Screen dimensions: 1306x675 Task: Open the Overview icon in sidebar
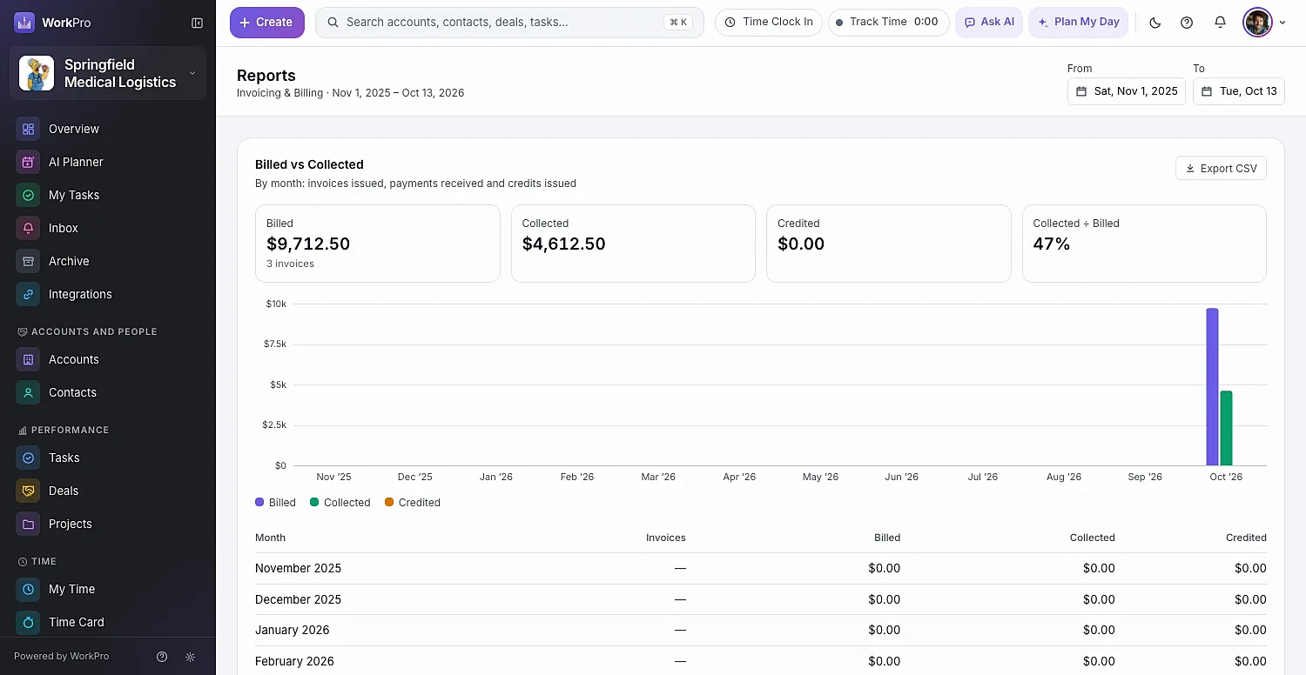pos(28,129)
